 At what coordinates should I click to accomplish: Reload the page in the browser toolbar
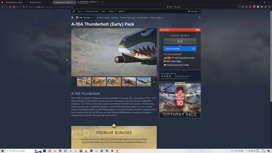click(x=10, y=7)
